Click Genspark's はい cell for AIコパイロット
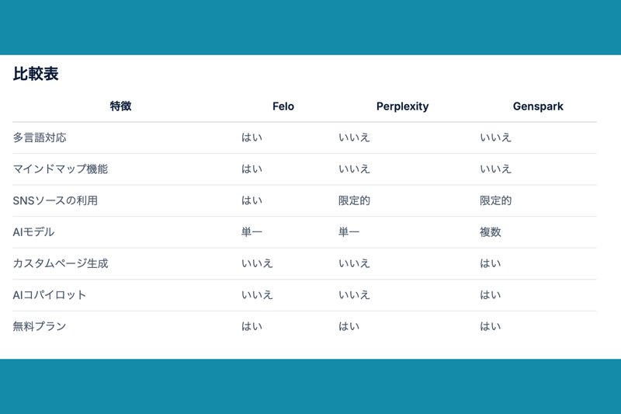The height and width of the screenshot is (414, 621). coord(491,295)
